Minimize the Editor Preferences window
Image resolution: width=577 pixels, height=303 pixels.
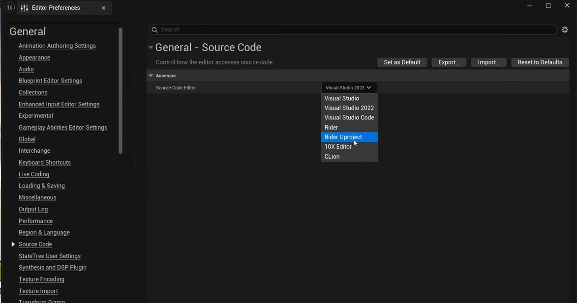pyautogui.click(x=529, y=5)
